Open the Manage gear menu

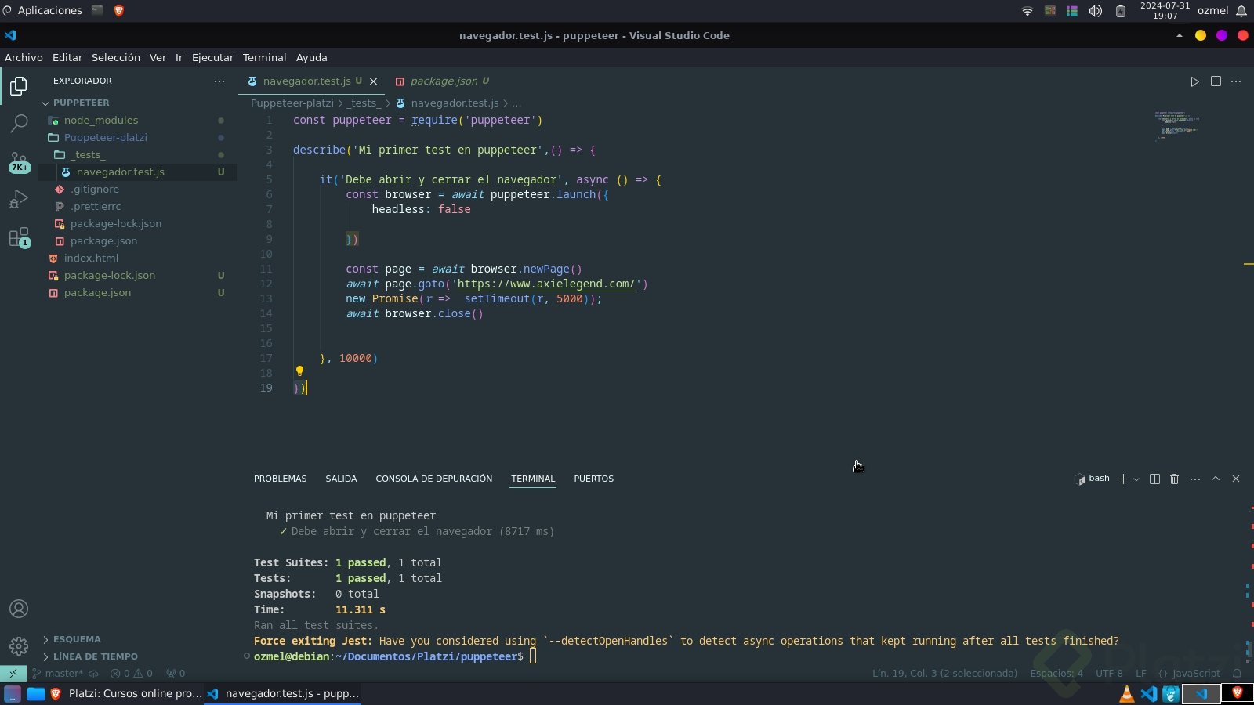point(19,645)
